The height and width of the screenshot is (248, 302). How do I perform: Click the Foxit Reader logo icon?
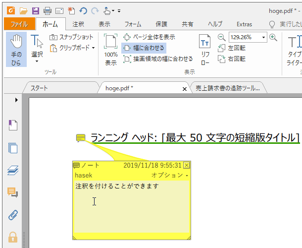11,10
